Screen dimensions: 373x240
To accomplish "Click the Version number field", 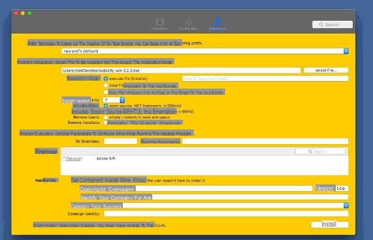I will coord(342,189).
